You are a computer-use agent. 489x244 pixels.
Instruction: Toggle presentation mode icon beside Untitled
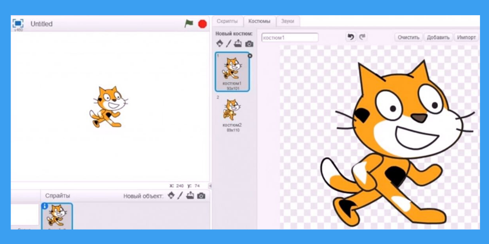(18, 23)
